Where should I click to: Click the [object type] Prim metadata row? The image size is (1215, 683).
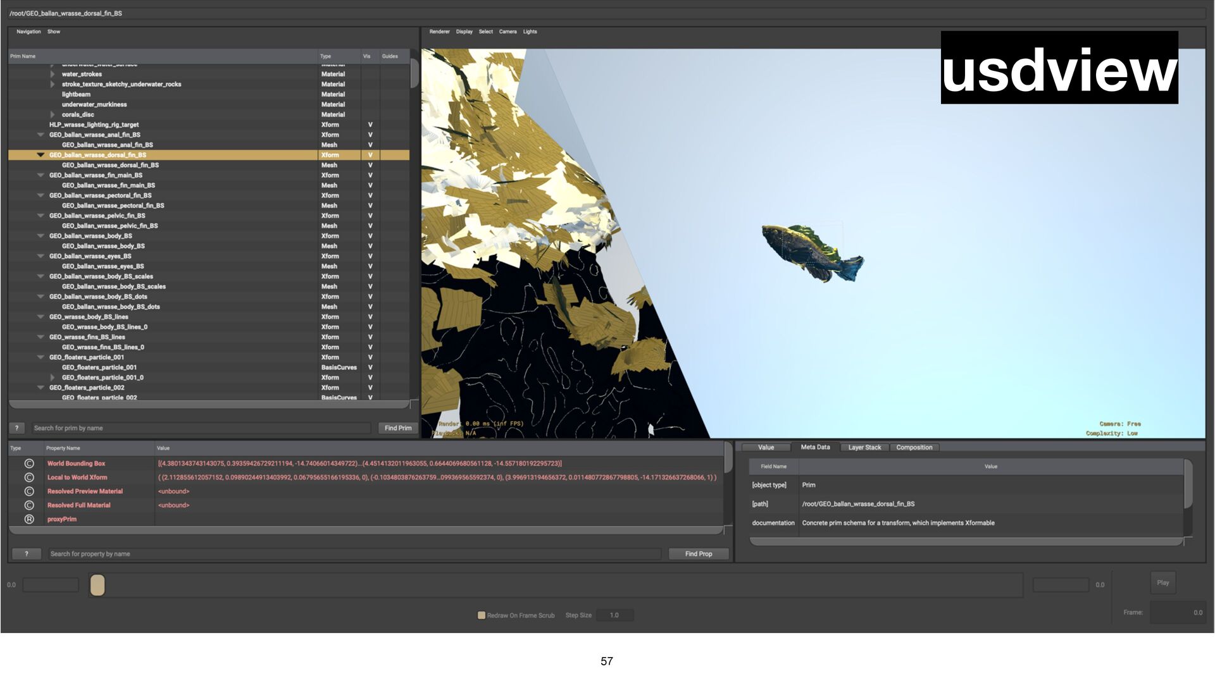(966, 485)
